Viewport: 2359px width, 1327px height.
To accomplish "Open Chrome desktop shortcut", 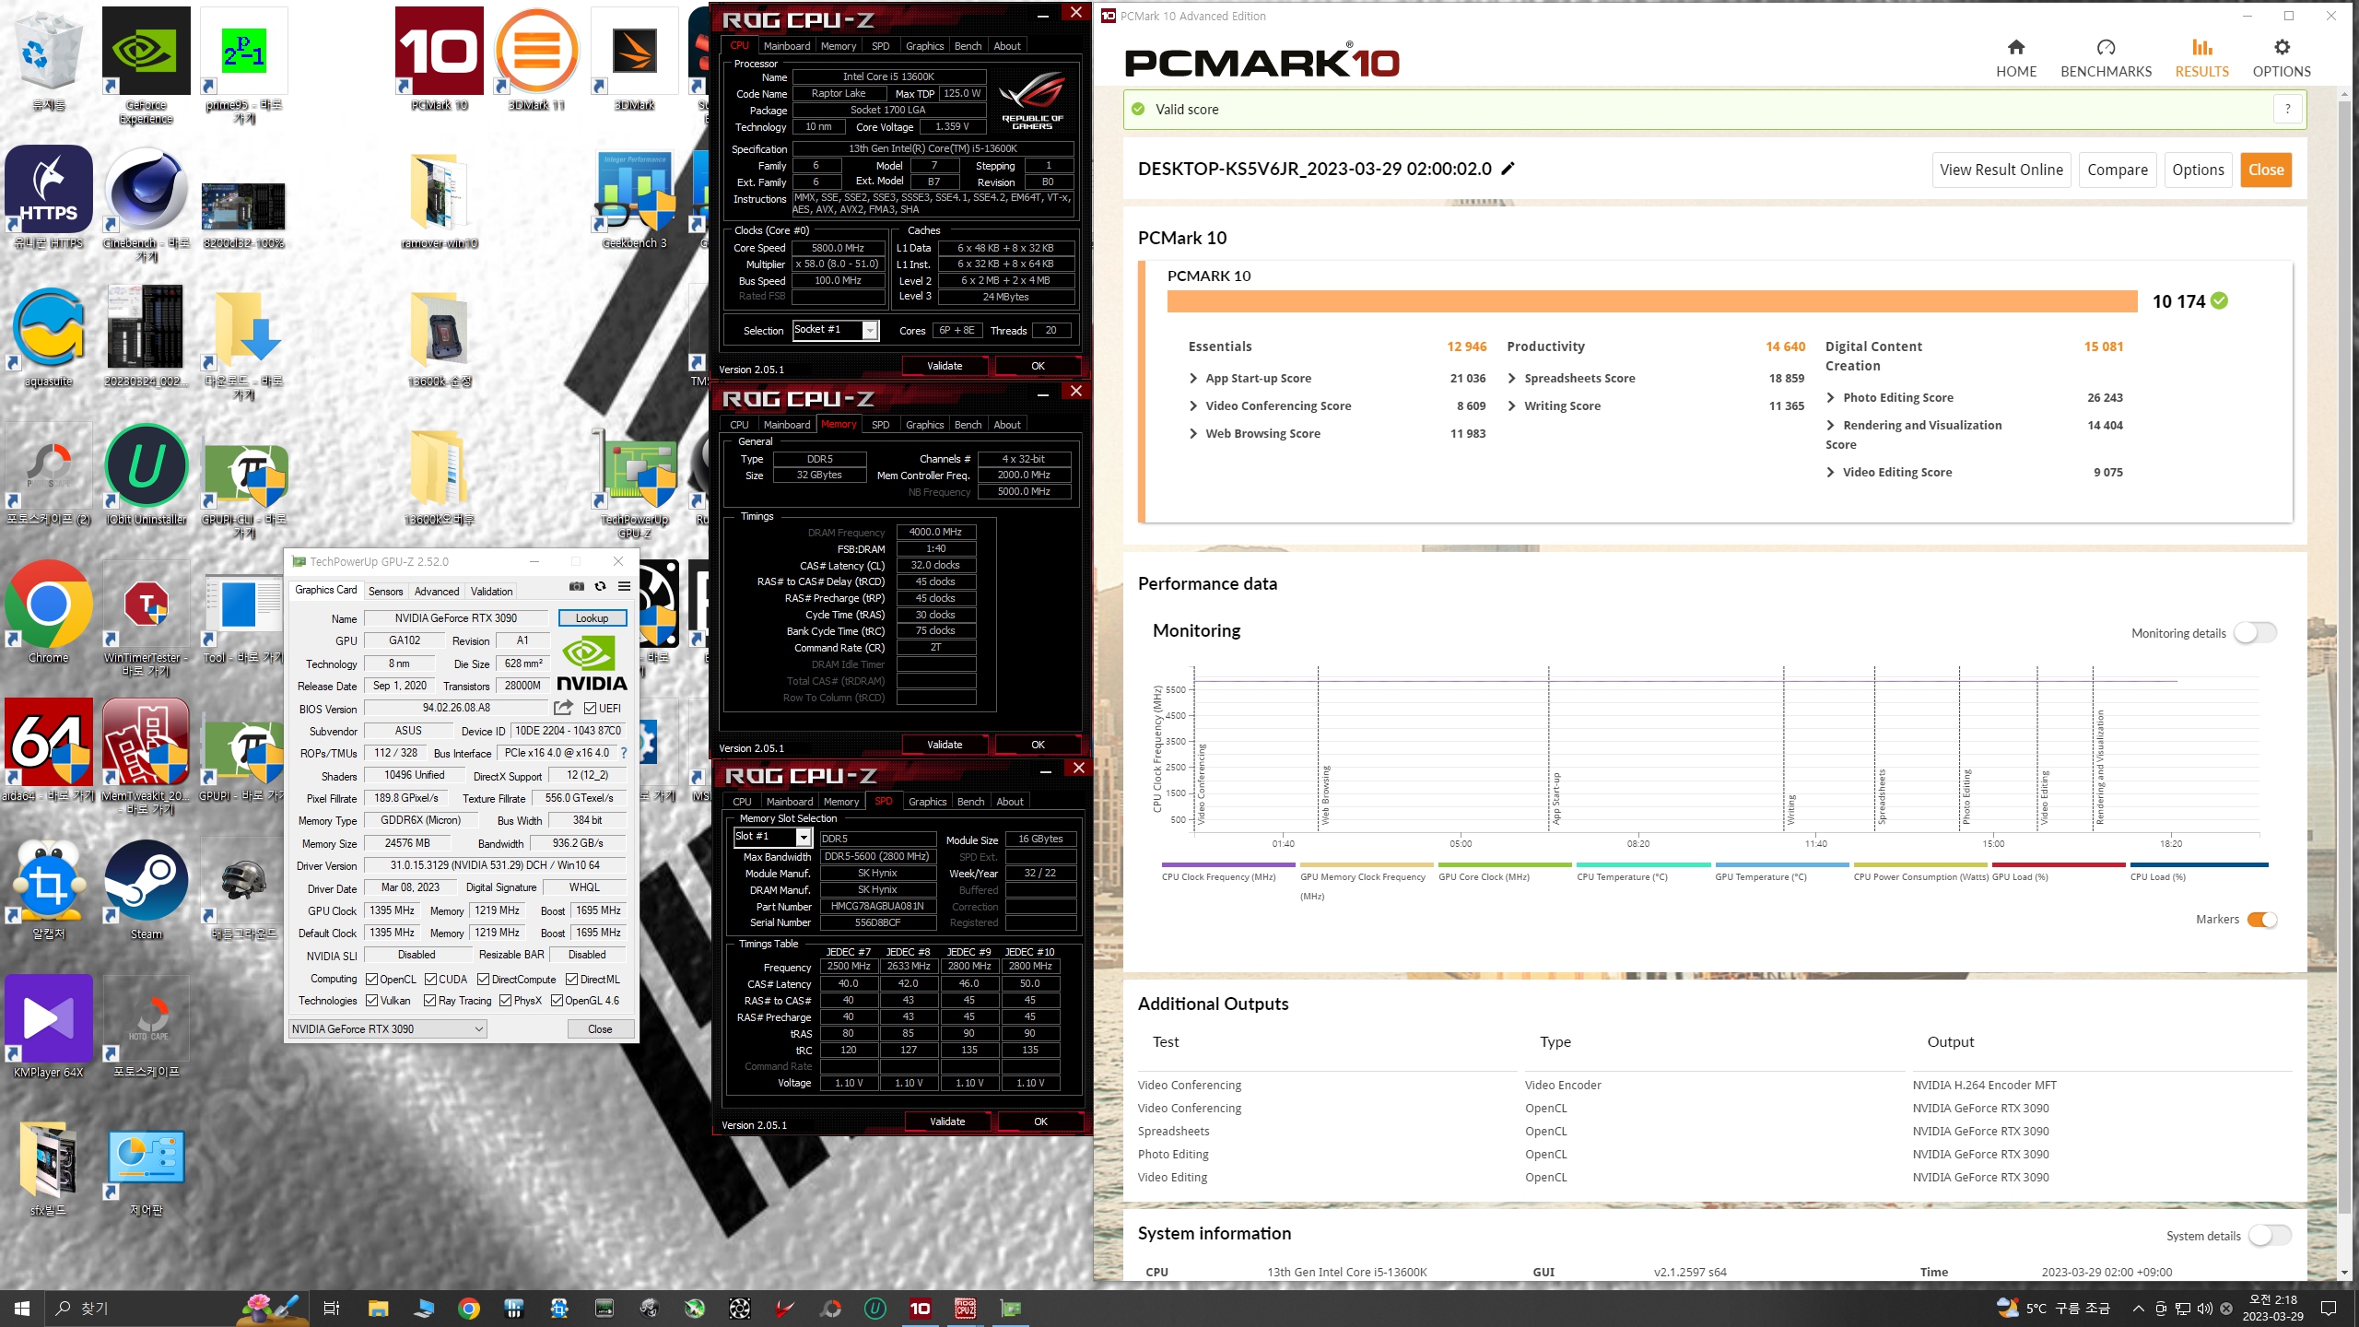I will click(x=48, y=613).
